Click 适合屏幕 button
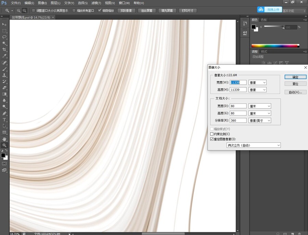 [x=147, y=11]
